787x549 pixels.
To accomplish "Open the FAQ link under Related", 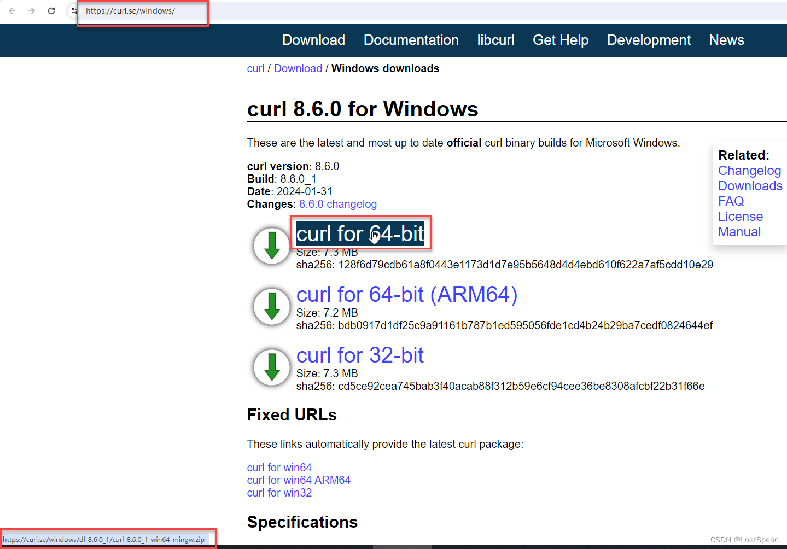I will (x=731, y=201).
